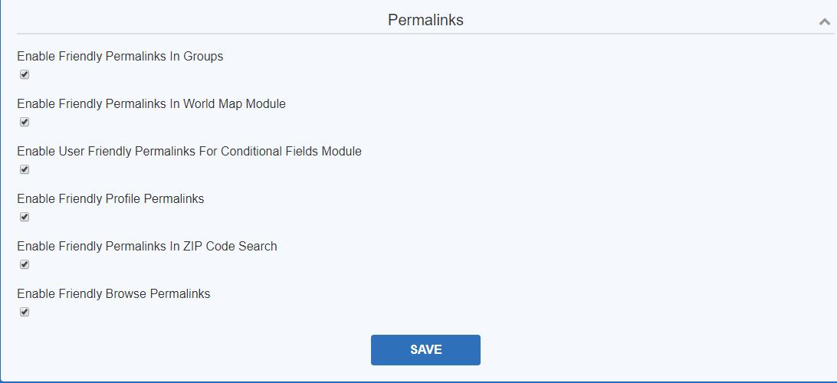Screen dimensions: 837x383
Task: Uncheck the Friendly Profile Permalinks checkbox
Action: pos(25,217)
